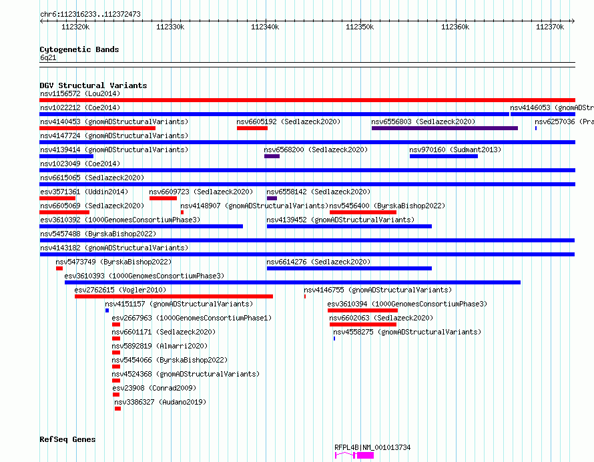Image resolution: width=594 pixels, height=462 pixels.
Task: Click nsv6605069 (Sedlazeck2020) label
Action: 92,206
